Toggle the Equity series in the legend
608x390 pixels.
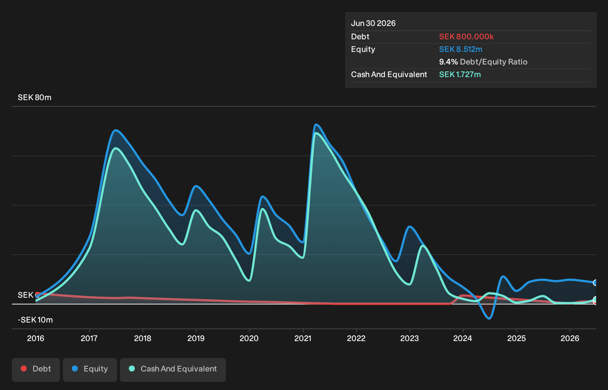click(x=90, y=370)
